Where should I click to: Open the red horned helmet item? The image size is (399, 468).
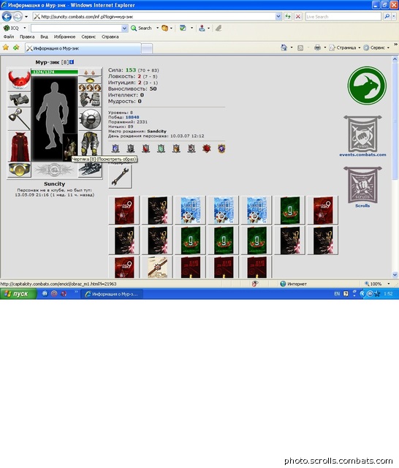click(19, 79)
